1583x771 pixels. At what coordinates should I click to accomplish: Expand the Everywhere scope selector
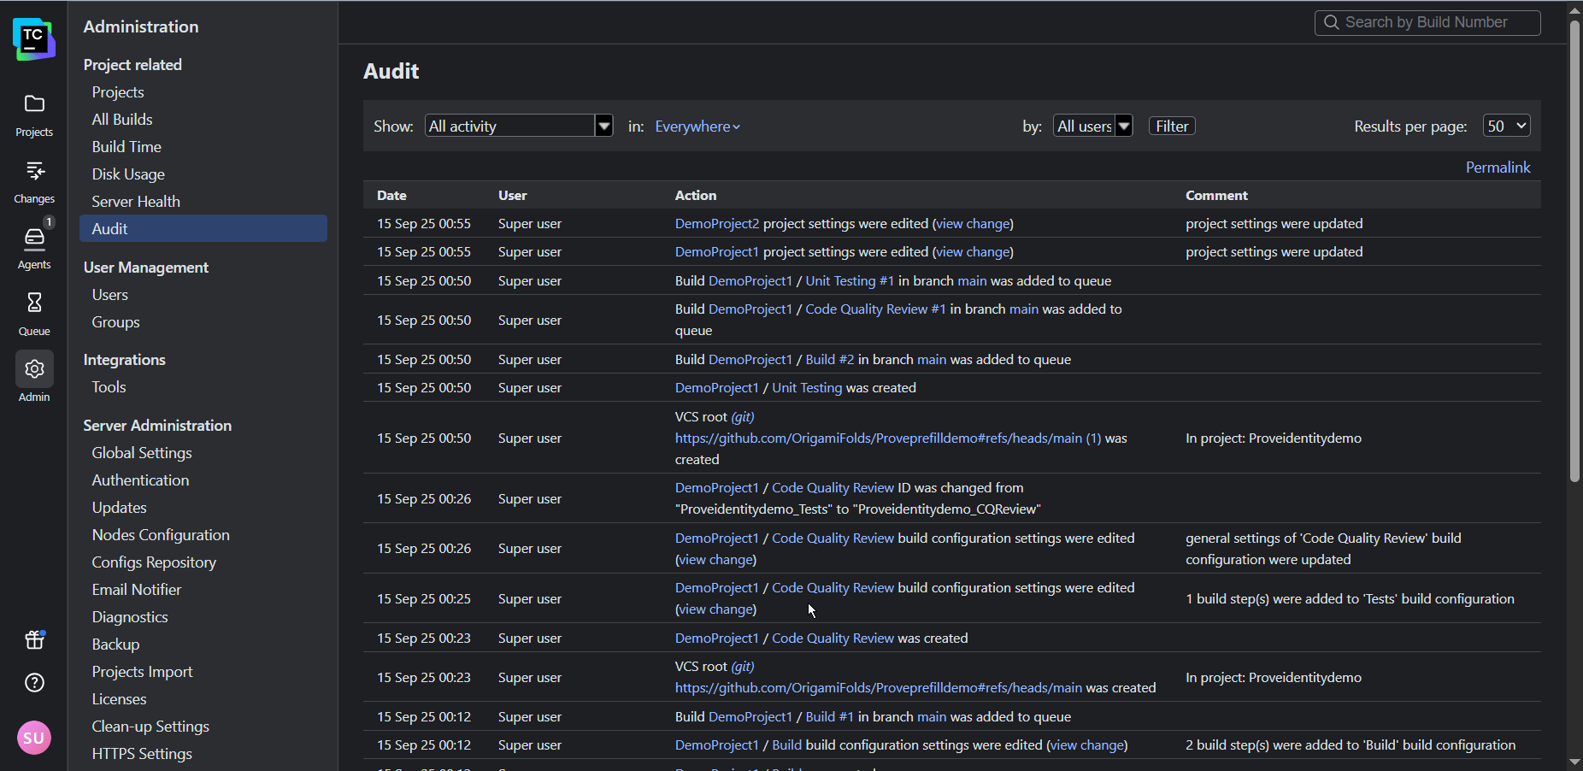tap(697, 127)
